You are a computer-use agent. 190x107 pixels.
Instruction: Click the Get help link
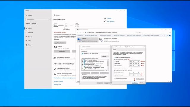pyautogui.click(x=109, y=19)
